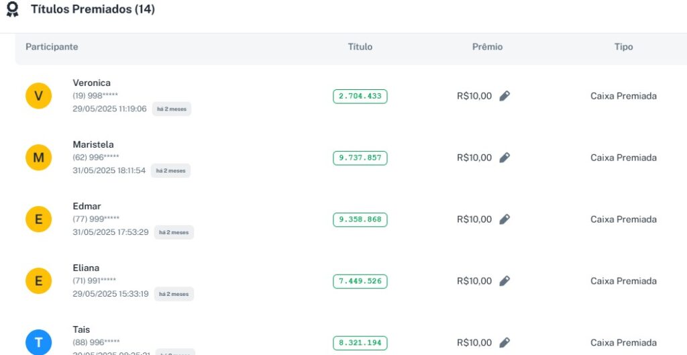Click the 'há 2 meses' tag under Veronica

[x=172, y=109]
